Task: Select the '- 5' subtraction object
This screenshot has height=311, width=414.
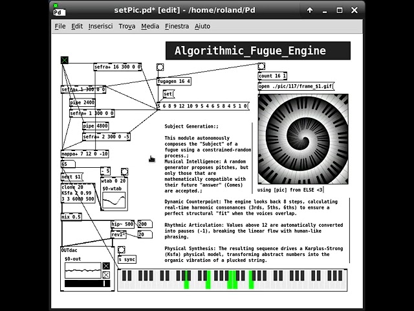Action: point(105,171)
